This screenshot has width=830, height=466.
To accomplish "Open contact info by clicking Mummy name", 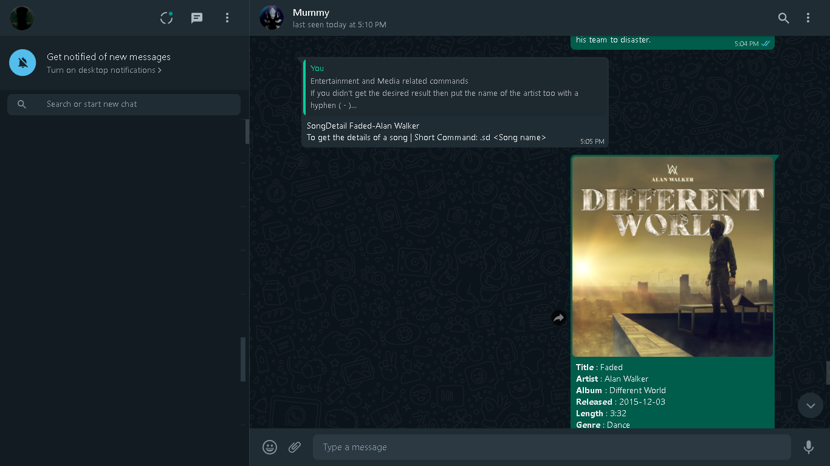I will pyautogui.click(x=311, y=13).
